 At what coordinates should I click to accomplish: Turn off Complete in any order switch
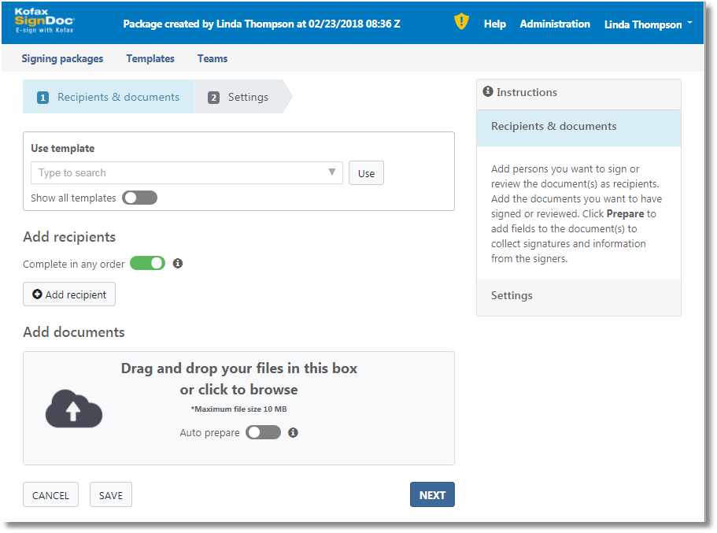147,264
